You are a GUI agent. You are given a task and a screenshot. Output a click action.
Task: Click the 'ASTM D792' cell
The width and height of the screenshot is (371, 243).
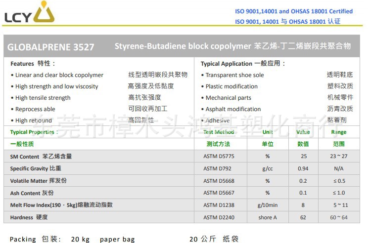point(218,168)
